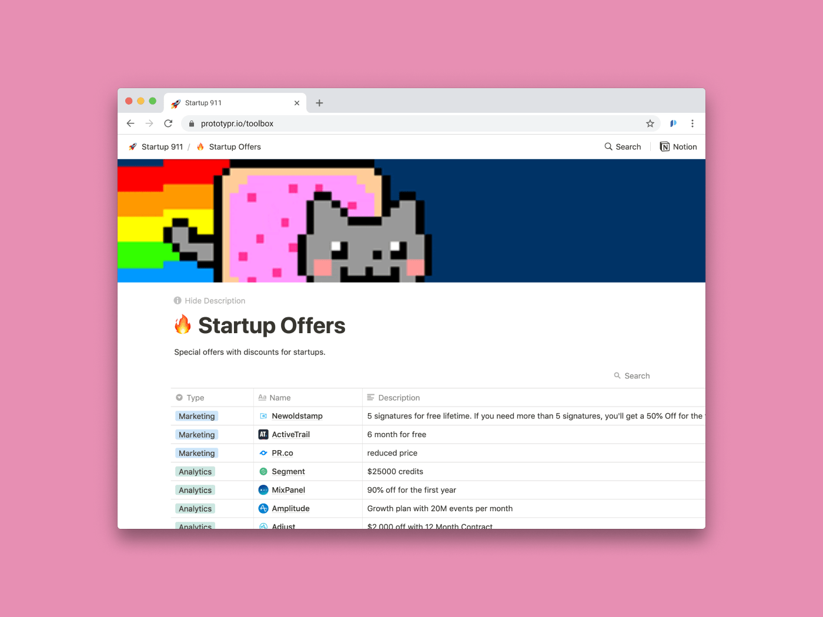Click Marketing tag in ActiveTrail row
Screen dimensions: 823x617
197,435
